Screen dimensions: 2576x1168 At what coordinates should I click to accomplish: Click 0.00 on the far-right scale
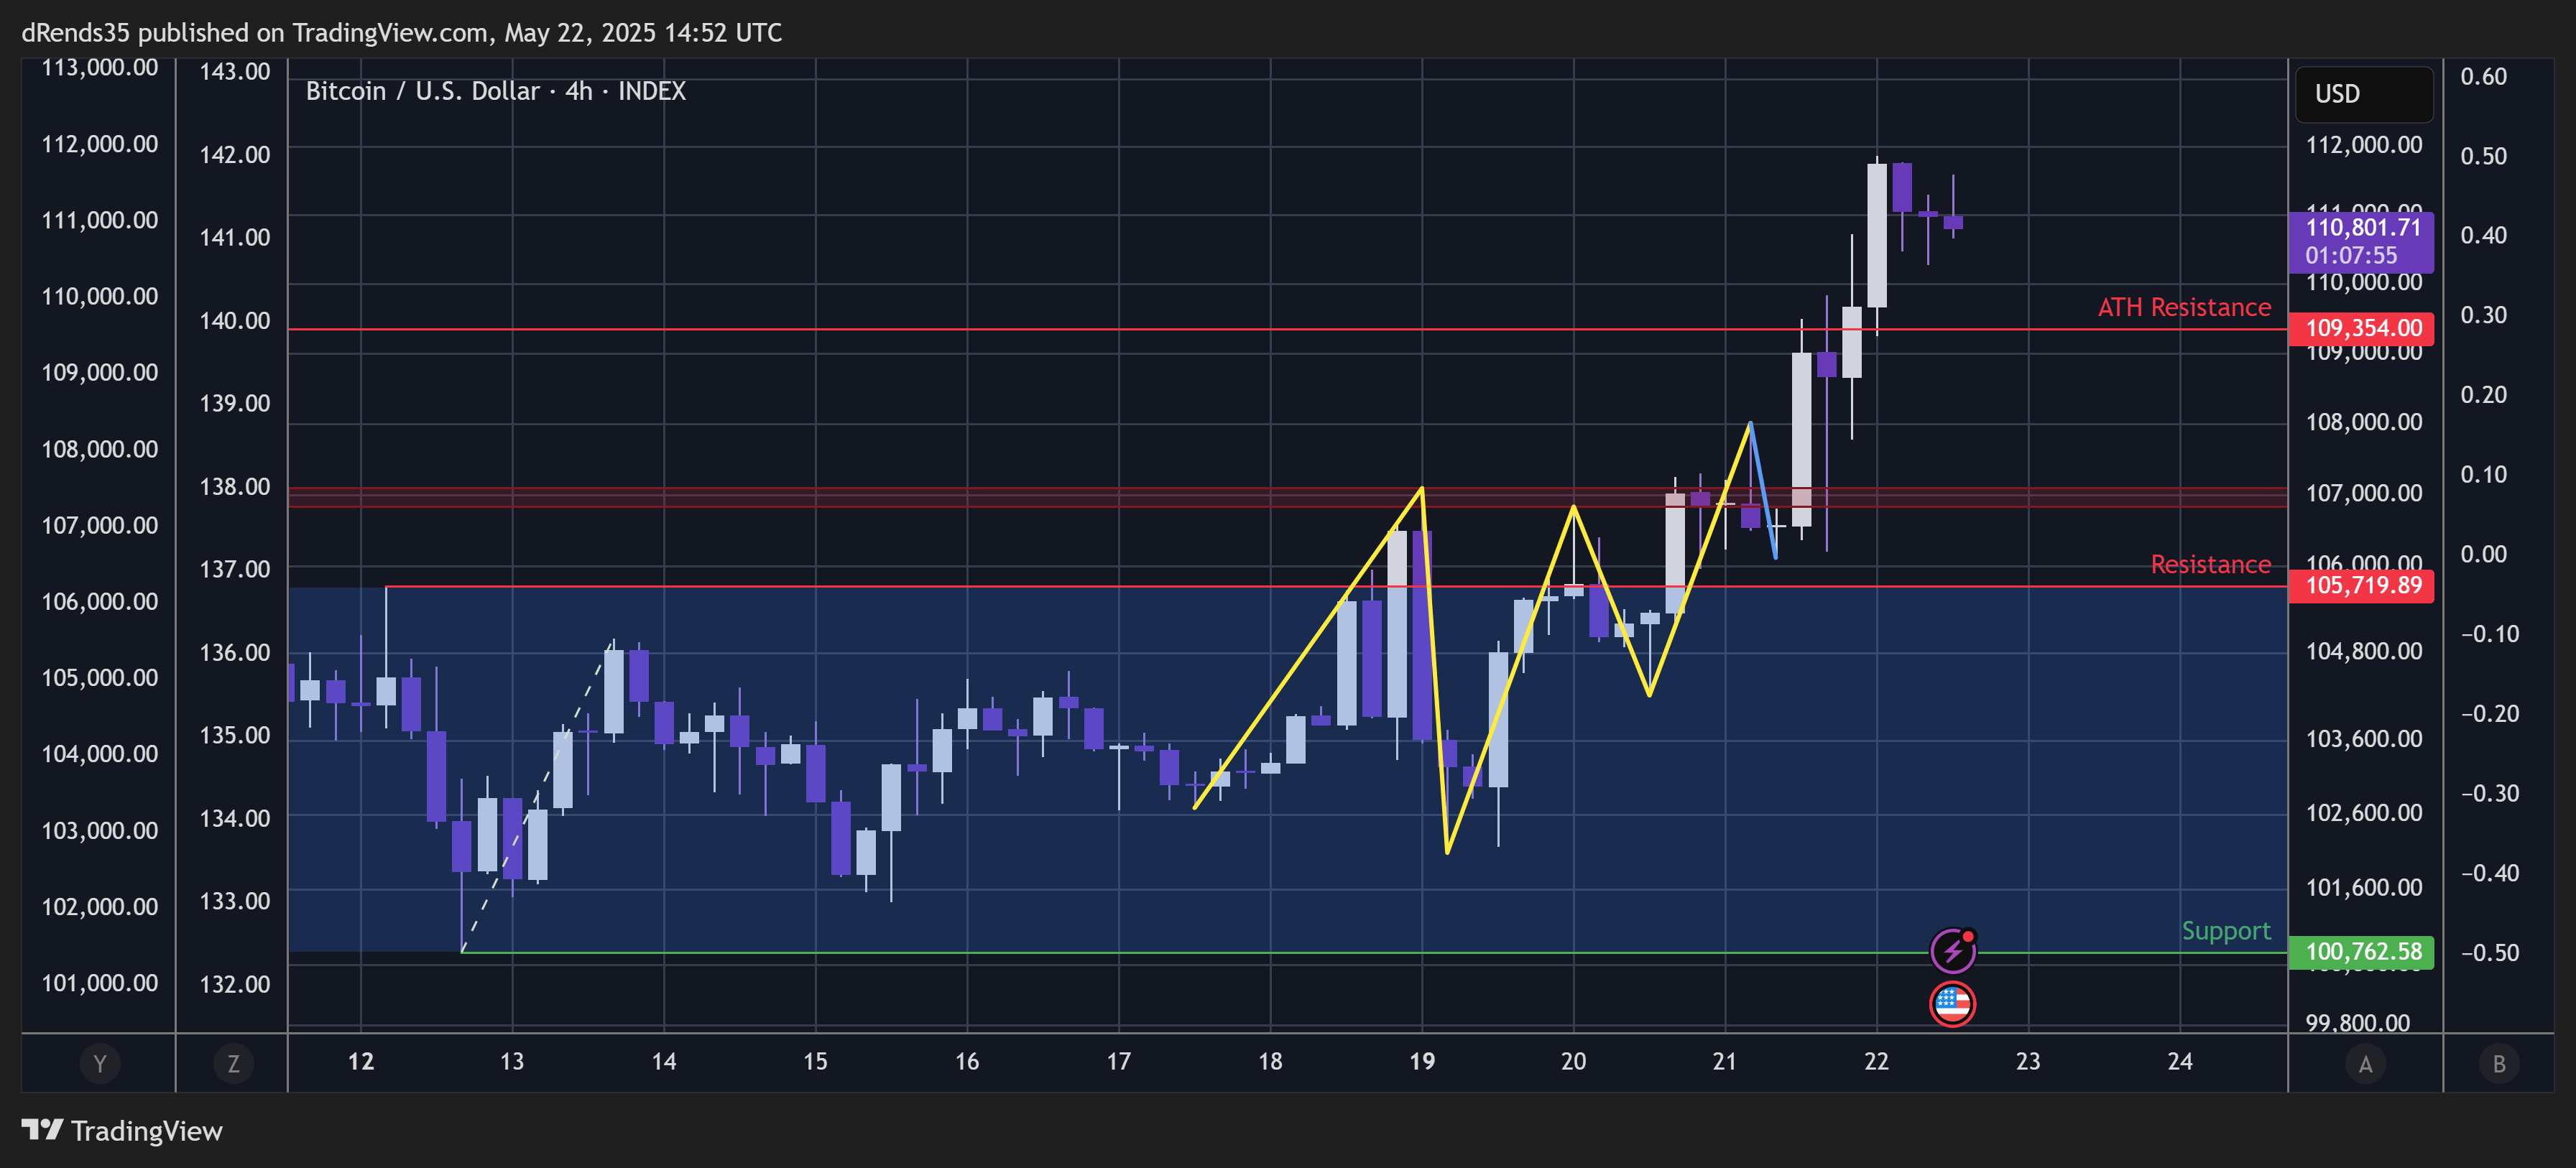pos(2484,554)
